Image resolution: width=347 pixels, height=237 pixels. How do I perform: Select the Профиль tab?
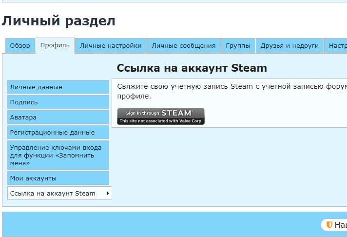(x=55, y=46)
